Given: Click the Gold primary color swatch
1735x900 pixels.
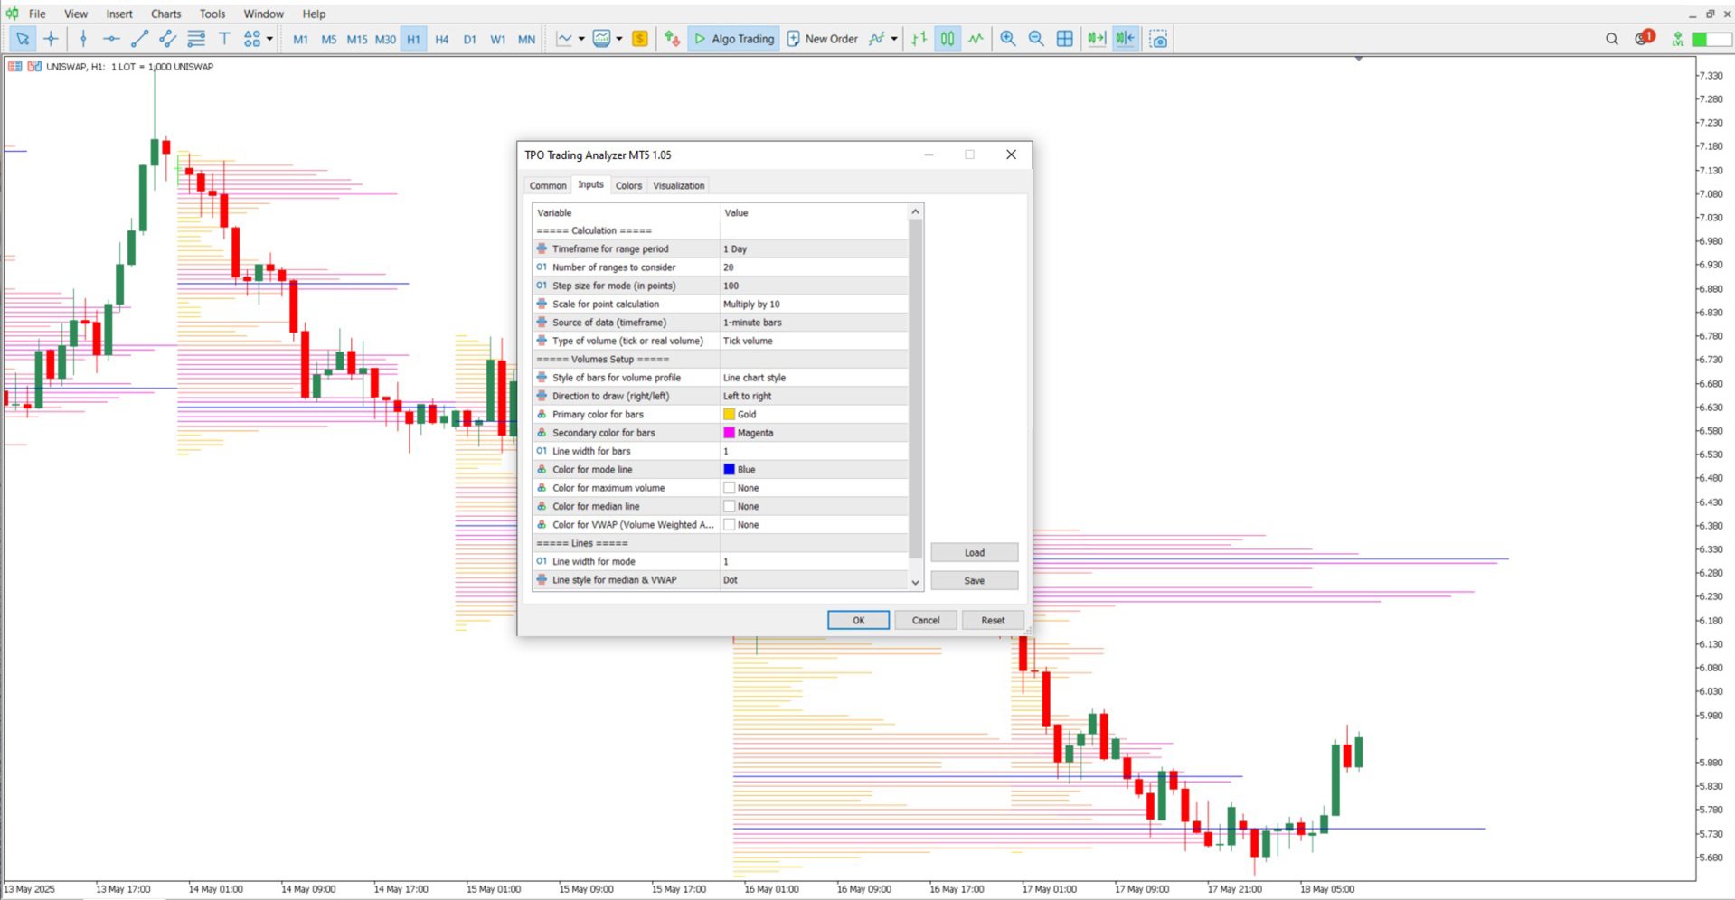Looking at the screenshot, I should pyautogui.click(x=729, y=414).
